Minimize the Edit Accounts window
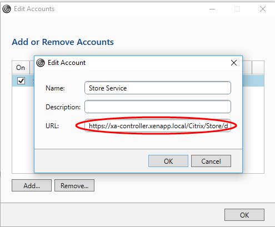The width and height of the screenshot is (275, 227). (x=212, y=9)
